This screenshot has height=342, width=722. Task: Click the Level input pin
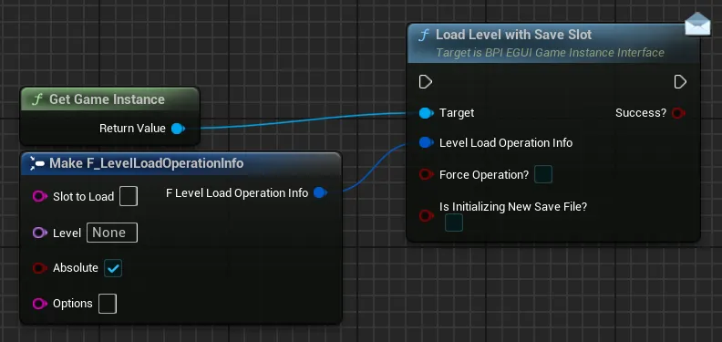pos(40,233)
